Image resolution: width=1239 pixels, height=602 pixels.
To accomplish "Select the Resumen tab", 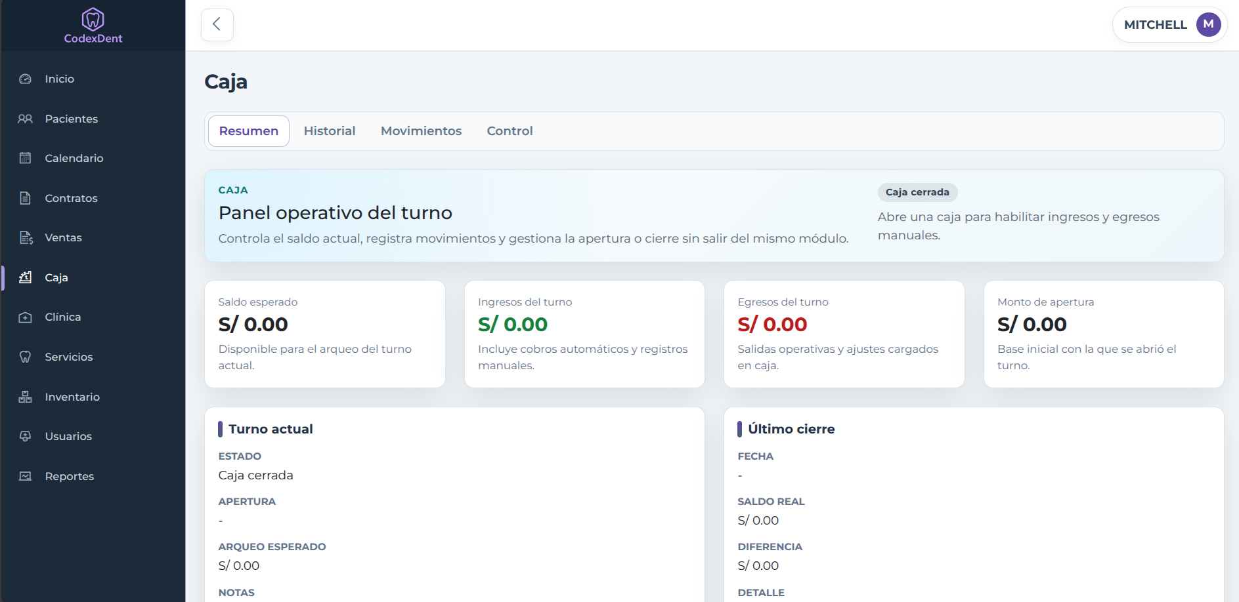I will [249, 131].
